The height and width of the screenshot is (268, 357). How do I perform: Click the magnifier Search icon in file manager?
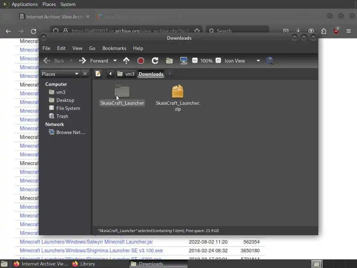[270, 61]
